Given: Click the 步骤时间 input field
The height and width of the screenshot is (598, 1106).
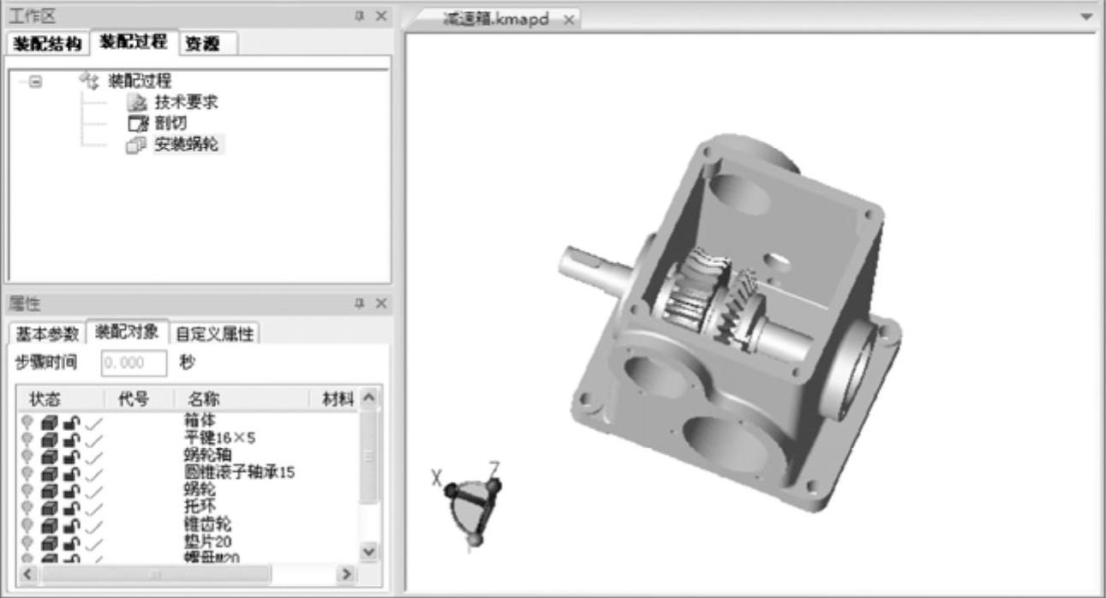Looking at the screenshot, I should click(x=134, y=362).
